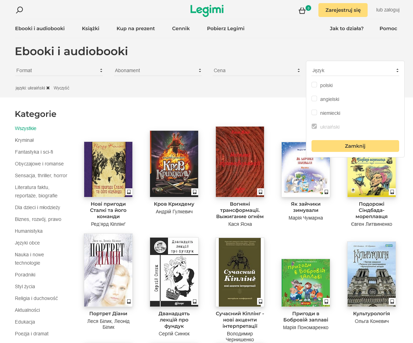This screenshot has width=413, height=343.
Task: Click ebook icon on Кров Крихдему cover
Action: click(195, 192)
